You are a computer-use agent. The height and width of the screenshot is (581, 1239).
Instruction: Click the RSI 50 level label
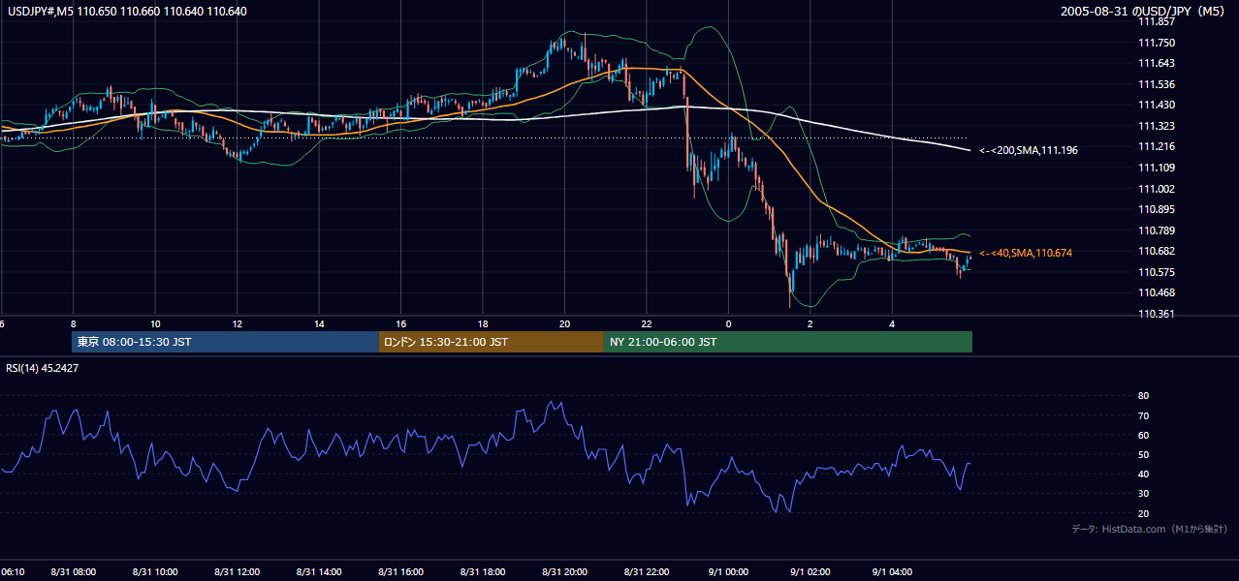(x=1143, y=454)
